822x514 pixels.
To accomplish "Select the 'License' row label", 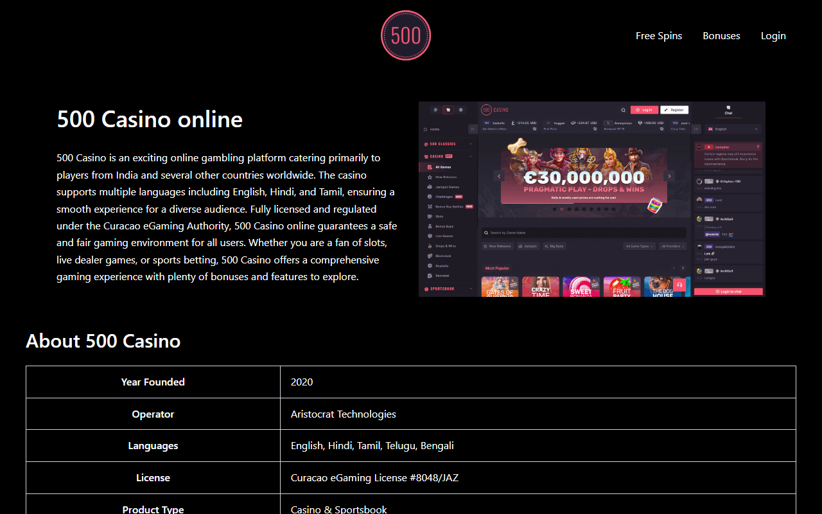I will click(153, 477).
